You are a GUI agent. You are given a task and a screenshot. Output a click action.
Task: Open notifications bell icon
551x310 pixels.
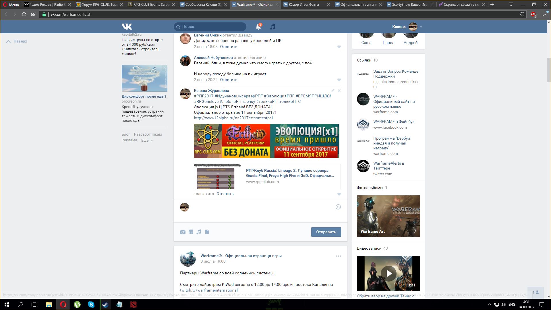coord(258,27)
